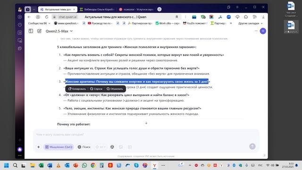Open the Партнерская bookmark with the key icon
The image size is (302, 170).
pos(140,23)
